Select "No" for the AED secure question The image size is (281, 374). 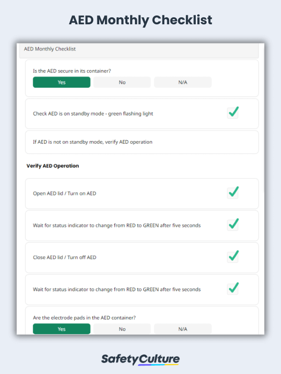coord(122,82)
